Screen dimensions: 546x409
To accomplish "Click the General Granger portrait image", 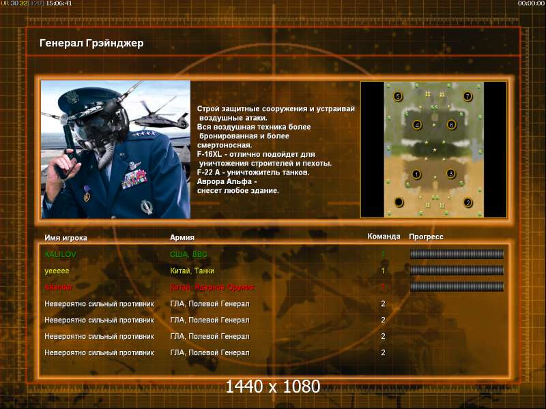I will (x=115, y=149).
